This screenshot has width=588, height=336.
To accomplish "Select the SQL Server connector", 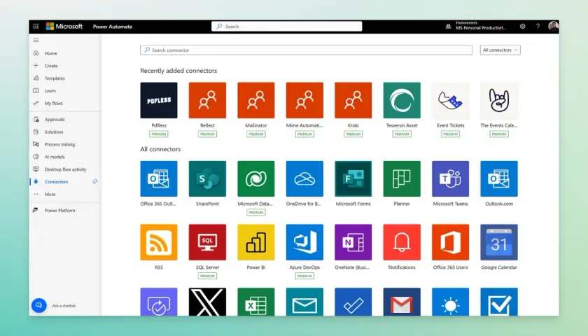I will click(x=207, y=242).
